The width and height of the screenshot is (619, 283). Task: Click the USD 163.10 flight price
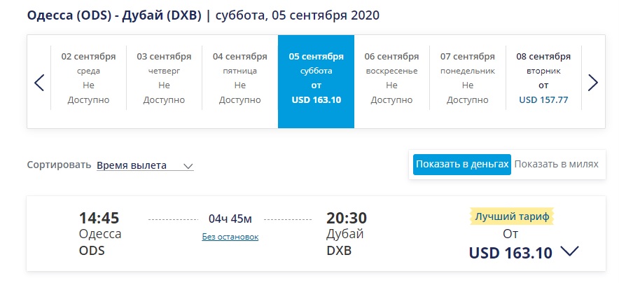[510, 252]
